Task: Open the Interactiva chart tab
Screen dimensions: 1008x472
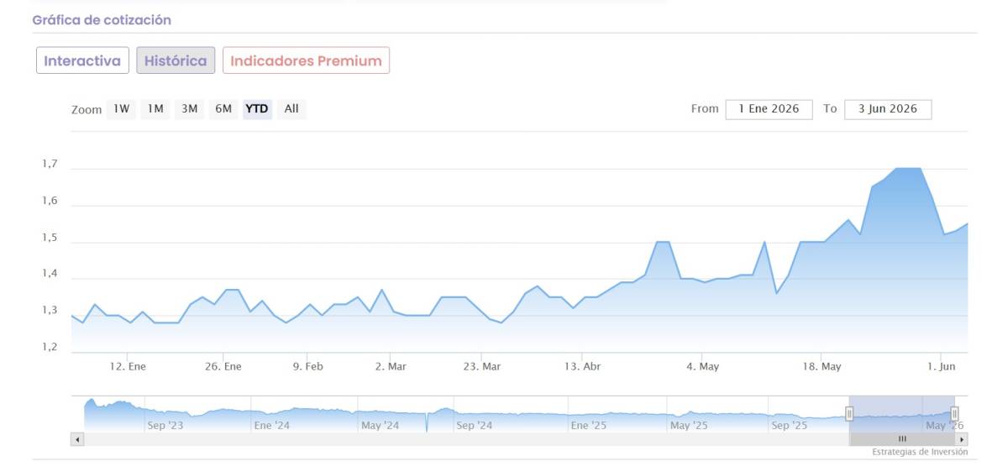Action: tap(82, 60)
